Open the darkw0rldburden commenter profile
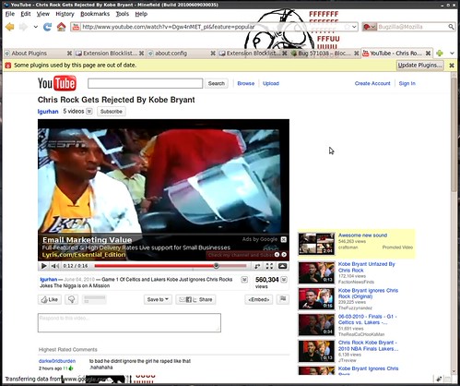The height and width of the screenshot is (386, 460). click(x=57, y=361)
